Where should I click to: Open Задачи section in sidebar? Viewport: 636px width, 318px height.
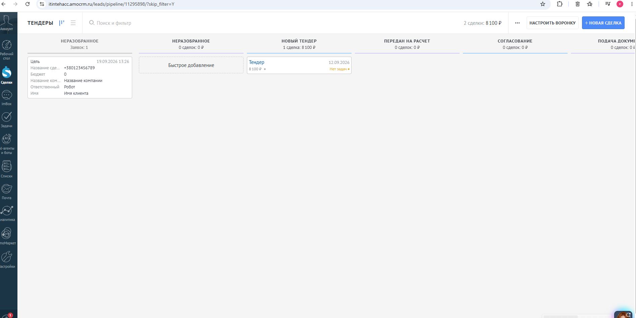[x=7, y=120]
